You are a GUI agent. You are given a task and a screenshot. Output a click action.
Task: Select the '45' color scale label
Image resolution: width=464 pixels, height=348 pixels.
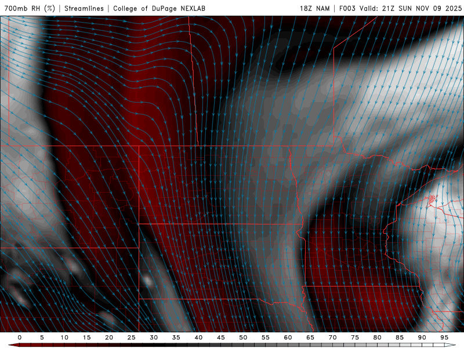(221, 338)
